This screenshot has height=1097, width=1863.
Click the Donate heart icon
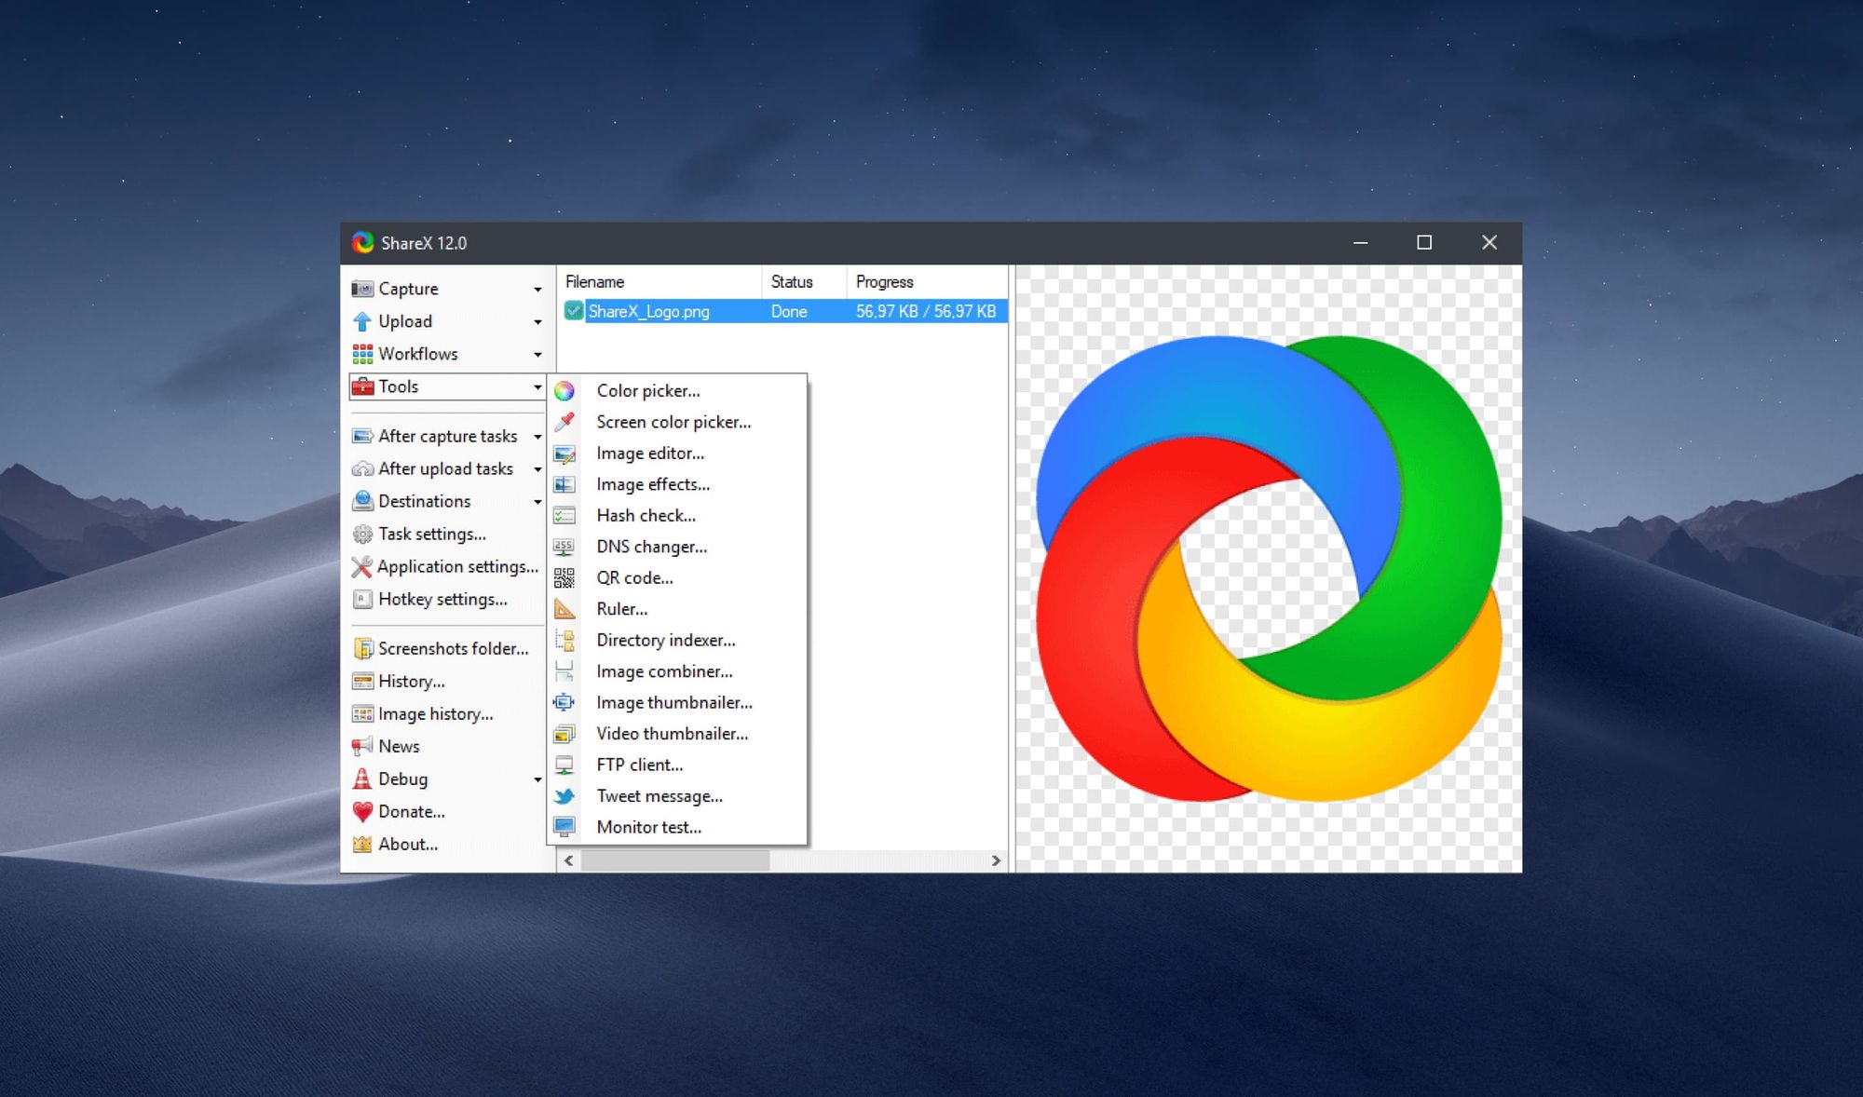tap(362, 811)
